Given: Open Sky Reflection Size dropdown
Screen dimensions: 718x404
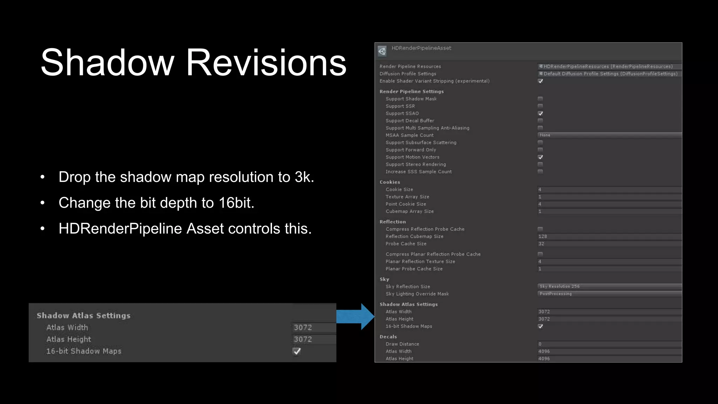Looking at the screenshot, I should click(610, 287).
